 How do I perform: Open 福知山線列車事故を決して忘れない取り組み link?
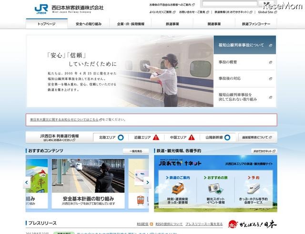tap(244, 97)
